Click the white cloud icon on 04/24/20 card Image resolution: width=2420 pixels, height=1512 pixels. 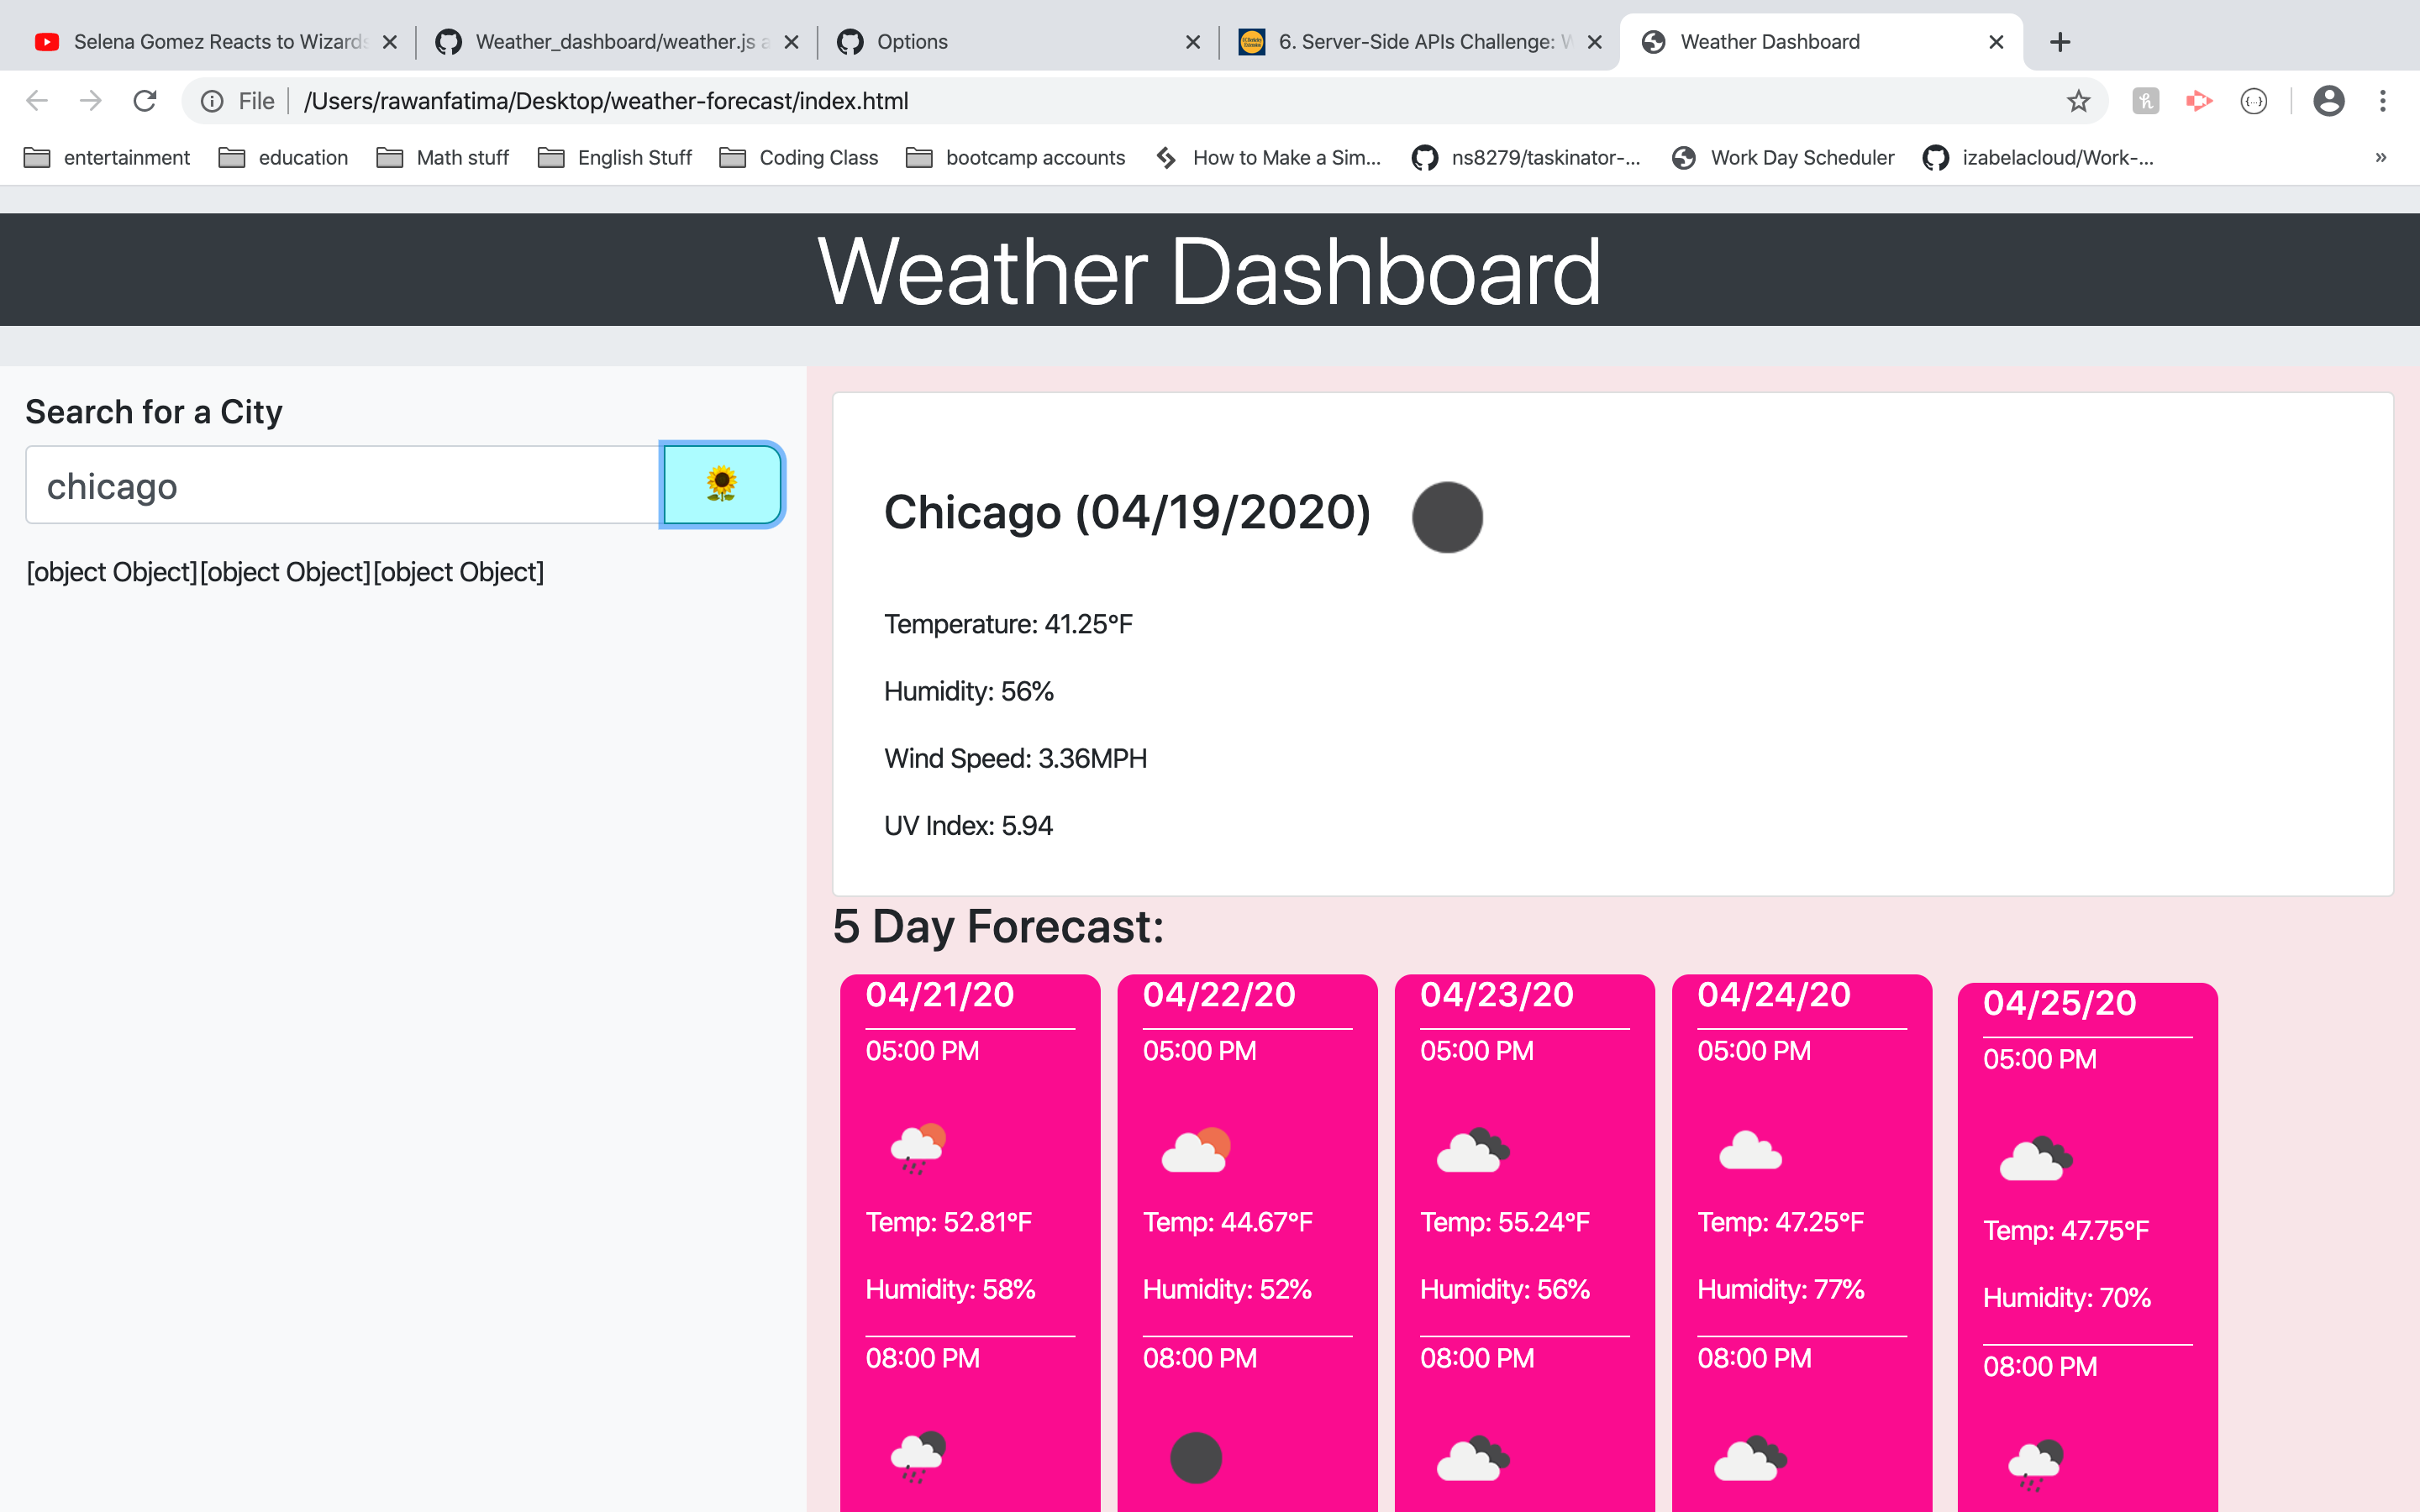(1750, 1149)
